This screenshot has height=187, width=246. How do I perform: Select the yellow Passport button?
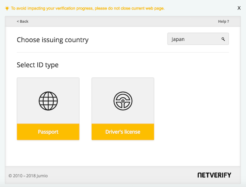tap(48, 132)
